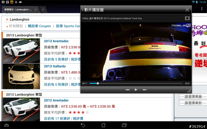Open the 2012 Aventador car thumbnail

click(x=21, y=110)
